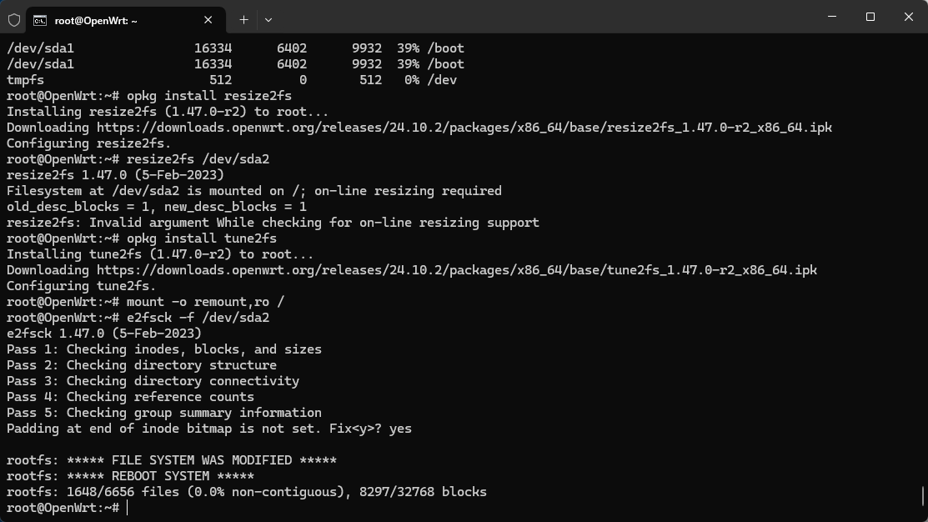Click 'e2fsck 1.47.0 (5-Feb-2023)' version line
This screenshot has width=928, height=522.
coord(104,334)
